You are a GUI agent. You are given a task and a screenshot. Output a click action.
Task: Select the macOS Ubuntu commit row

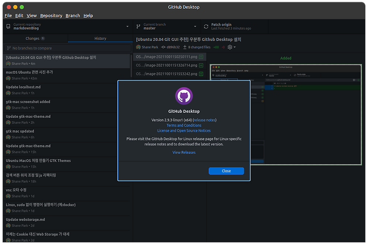(67, 76)
